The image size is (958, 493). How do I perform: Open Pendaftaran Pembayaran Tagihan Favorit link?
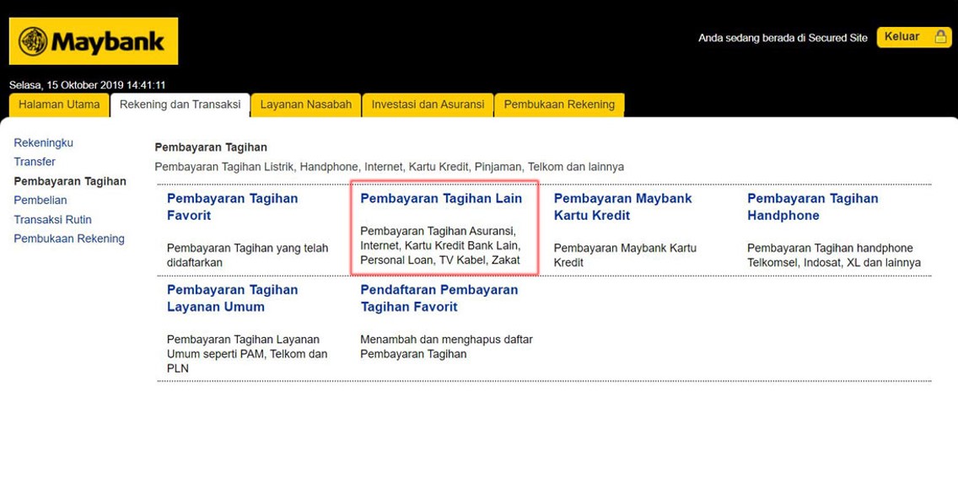[x=439, y=298]
